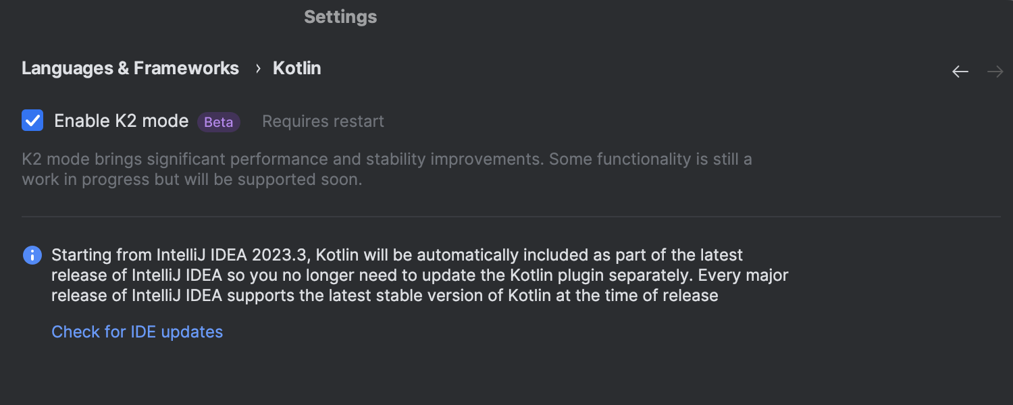
Task: Click the 'Enable K2 mode' label text
Action: click(121, 121)
